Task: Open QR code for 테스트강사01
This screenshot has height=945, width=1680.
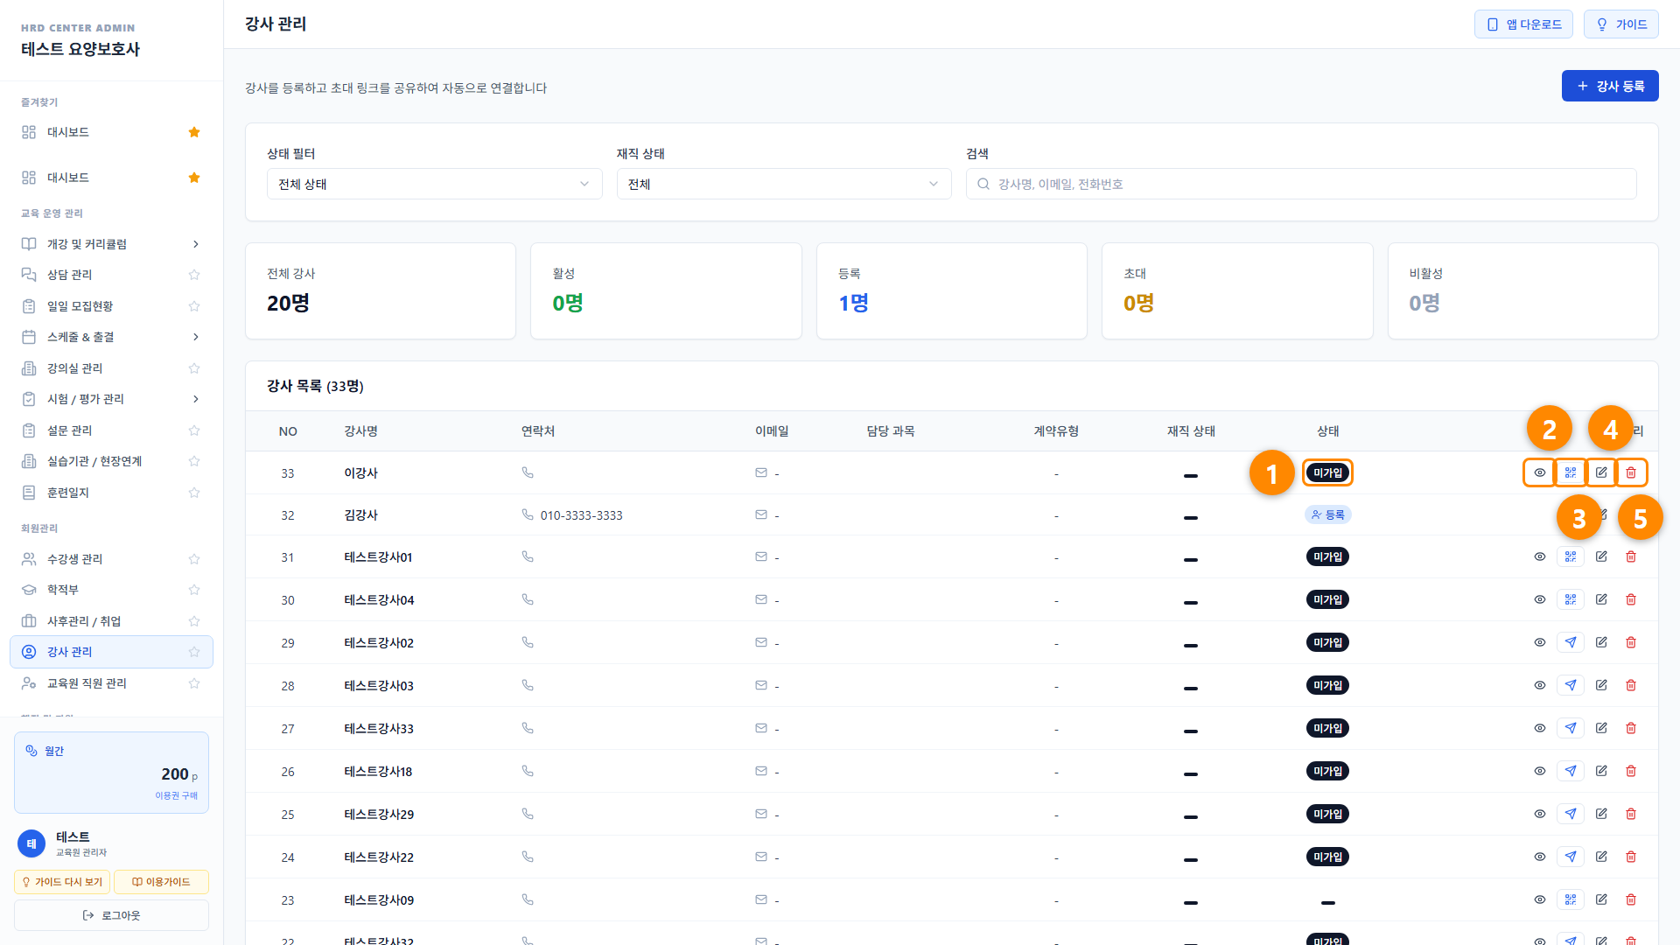Action: point(1571,556)
